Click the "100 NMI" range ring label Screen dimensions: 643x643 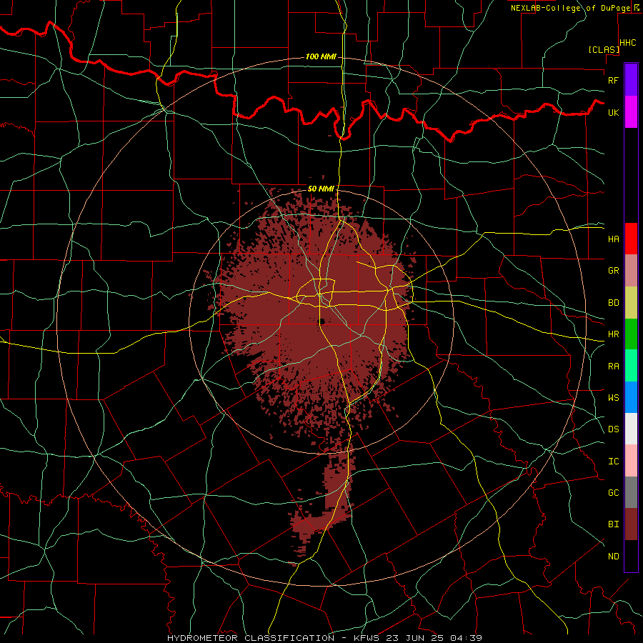coord(321,56)
